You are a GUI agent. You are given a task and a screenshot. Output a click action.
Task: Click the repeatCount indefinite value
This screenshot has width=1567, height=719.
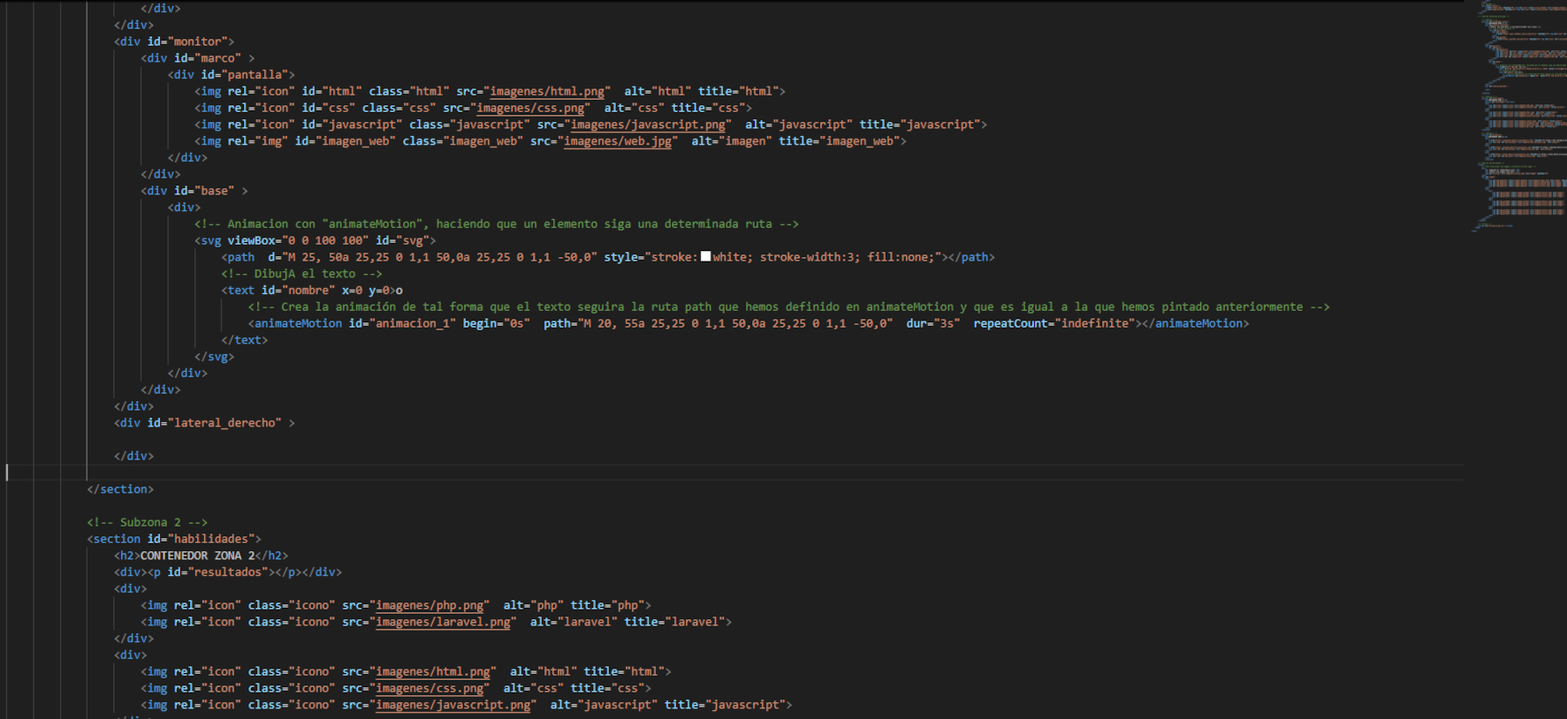click(x=1095, y=324)
